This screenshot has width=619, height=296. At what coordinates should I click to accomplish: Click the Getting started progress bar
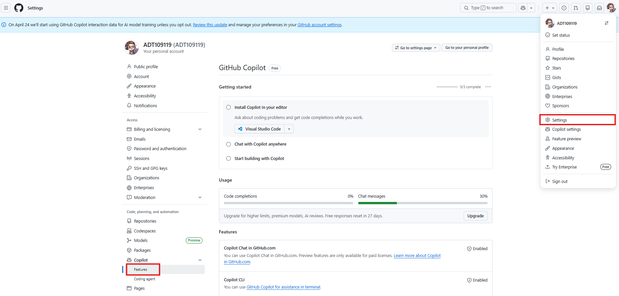coord(447,87)
